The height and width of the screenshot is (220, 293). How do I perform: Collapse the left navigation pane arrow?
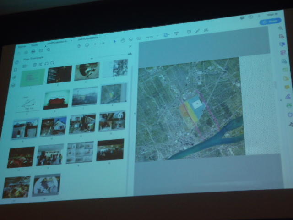pos(135,113)
